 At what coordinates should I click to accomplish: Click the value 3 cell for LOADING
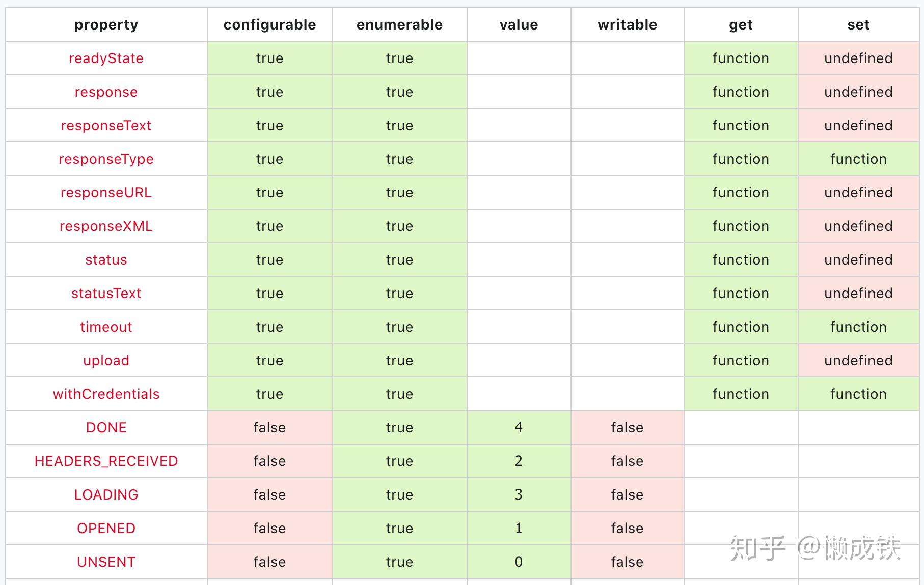[519, 494]
